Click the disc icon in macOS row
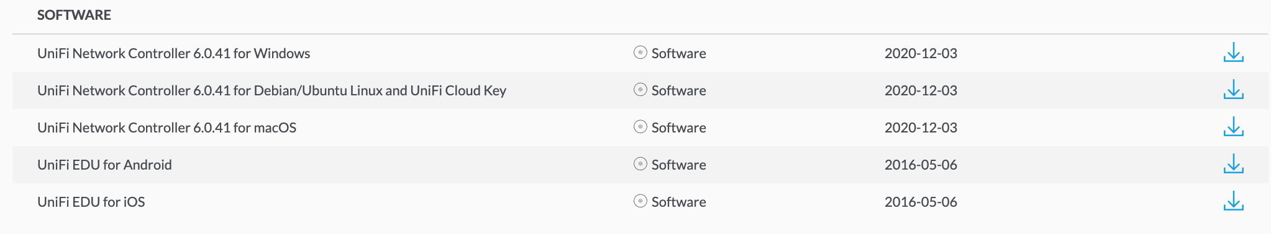Viewport: 1271px width, 234px height. click(640, 127)
